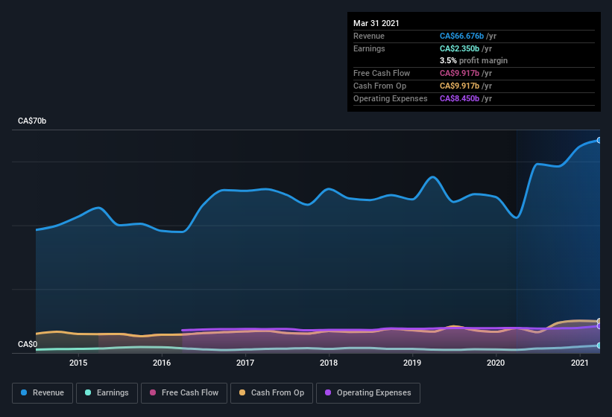Click the CA$70b y-axis label
Image resolution: width=612 pixels, height=417 pixels.
(32, 121)
